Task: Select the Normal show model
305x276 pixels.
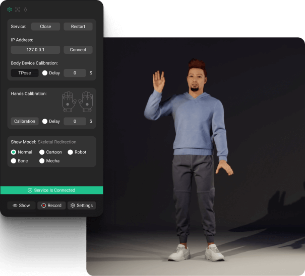Action: pos(14,152)
